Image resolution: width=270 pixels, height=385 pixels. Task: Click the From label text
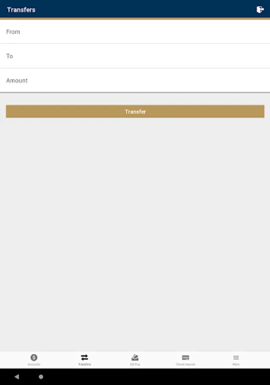[13, 32]
